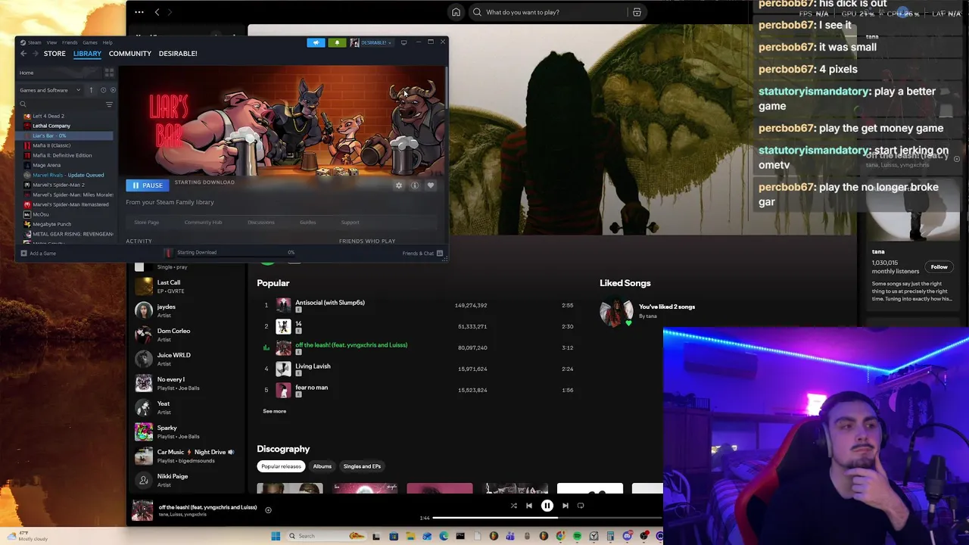Open the Support link in Steam
969x545 pixels.
pyautogui.click(x=350, y=223)
